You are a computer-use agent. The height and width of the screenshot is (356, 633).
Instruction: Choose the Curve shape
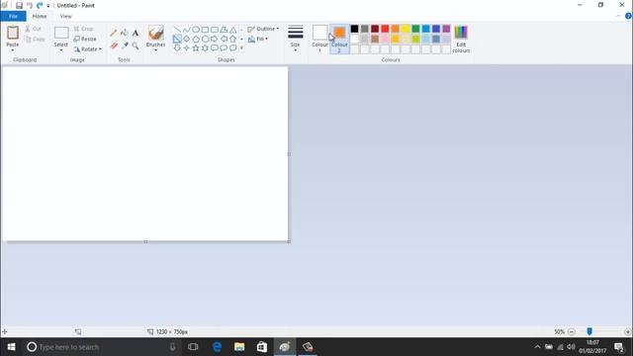187,30
